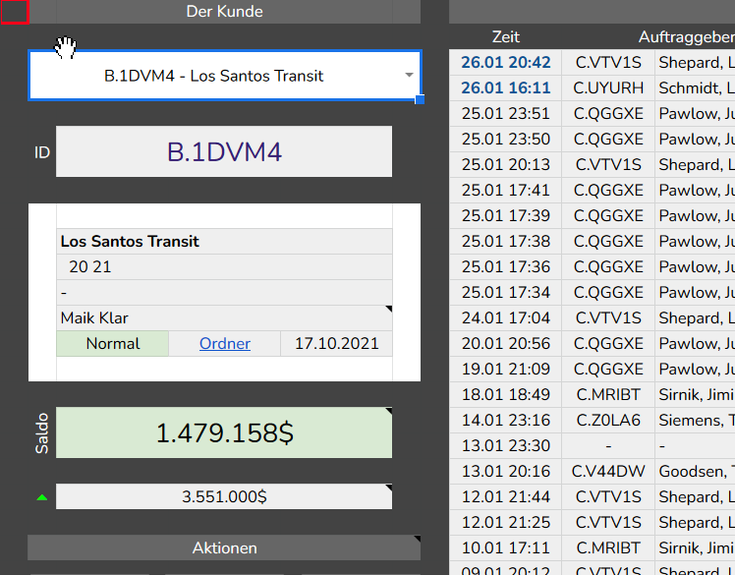Select the time cell 26.01 16:11
735x575 pixels.
click(505, 87)
